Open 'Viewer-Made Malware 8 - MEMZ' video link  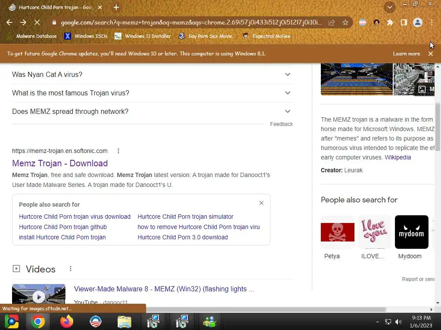(164, 289)
